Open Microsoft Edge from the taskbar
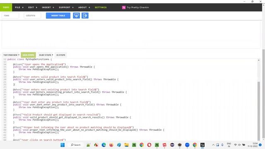Image resolution: width=265 pixels, height=149 pixels. click(x=104, y=145)
